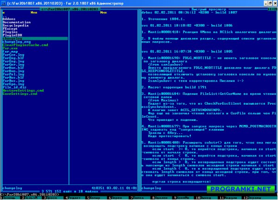
Task: Select the FarRus.hlf file
Action: click(x=13, y=77)
